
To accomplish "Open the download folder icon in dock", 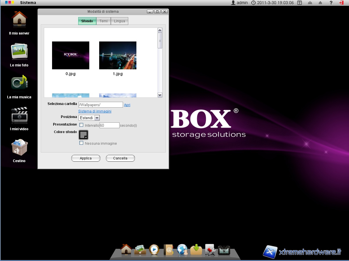I will [x=196, y=250].
